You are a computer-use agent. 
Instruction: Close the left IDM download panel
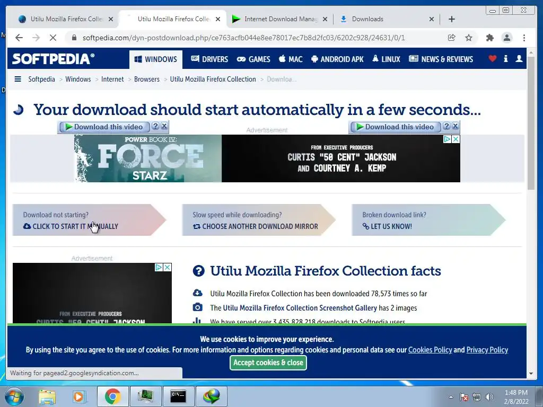pyautogui.click(x=164, y=126)
